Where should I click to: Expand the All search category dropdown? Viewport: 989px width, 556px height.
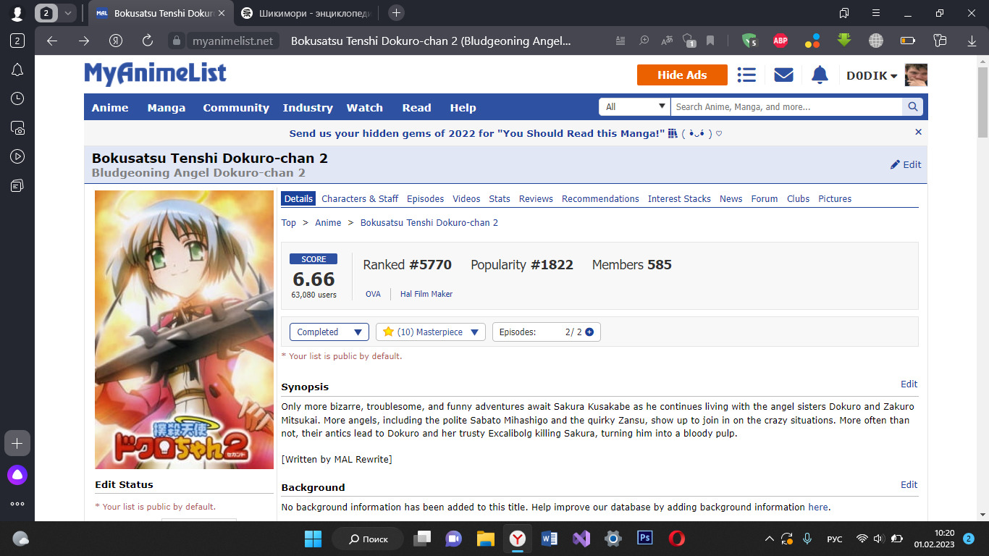635,107
